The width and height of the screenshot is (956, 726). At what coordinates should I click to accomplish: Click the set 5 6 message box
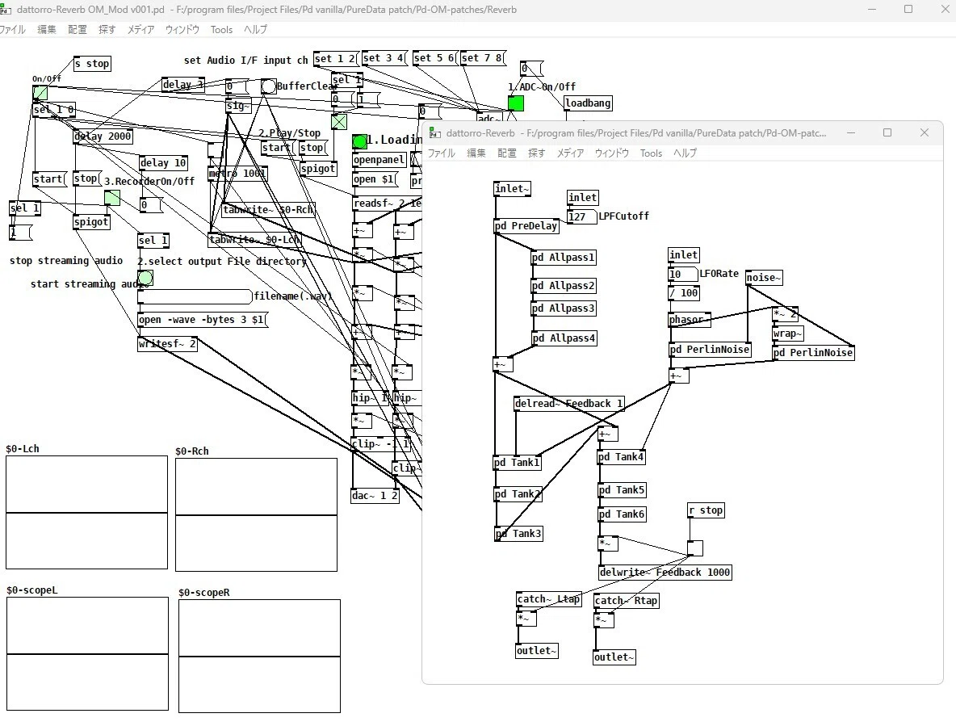435,58
